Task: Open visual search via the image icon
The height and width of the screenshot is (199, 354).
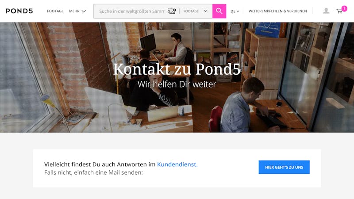Action: tap(172, 11)
